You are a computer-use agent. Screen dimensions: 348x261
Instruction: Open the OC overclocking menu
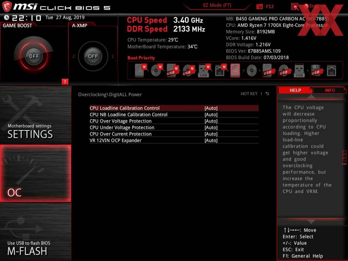tap(36, 173)
